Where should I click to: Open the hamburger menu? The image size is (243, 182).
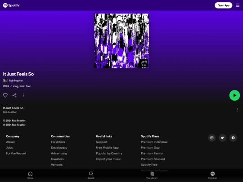(238, 5)
